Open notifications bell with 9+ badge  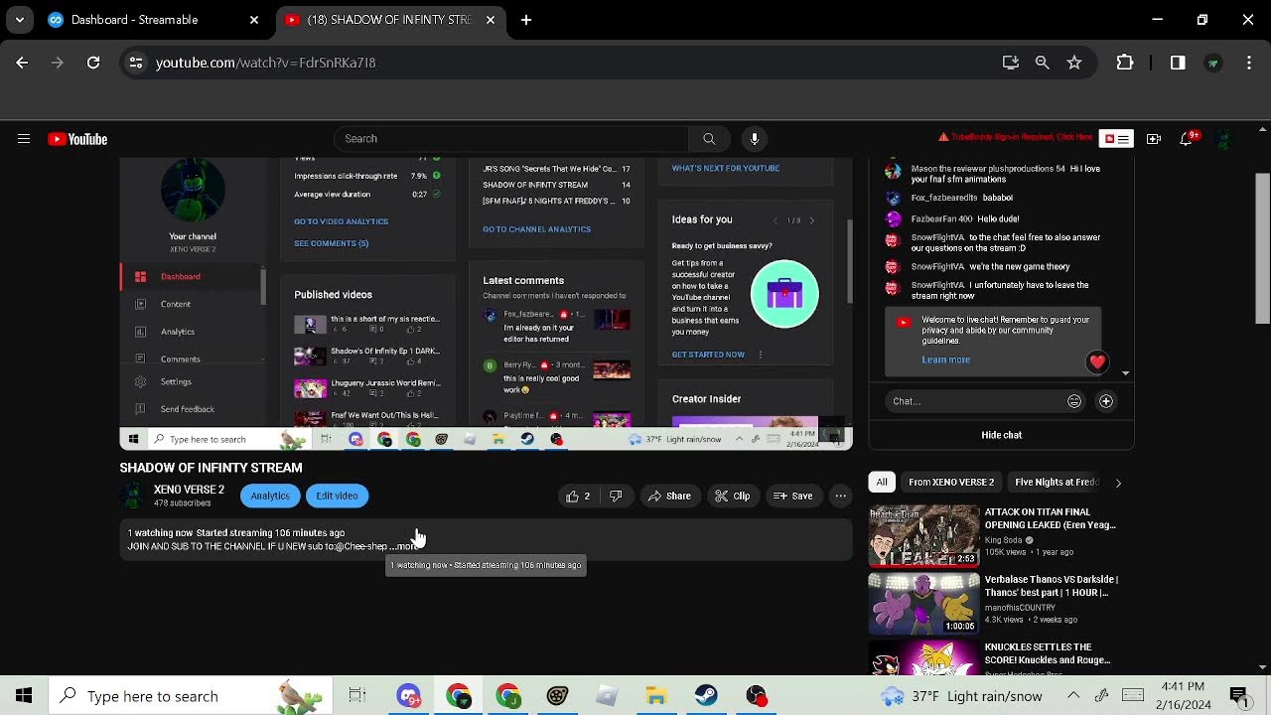click(1188, 138)
